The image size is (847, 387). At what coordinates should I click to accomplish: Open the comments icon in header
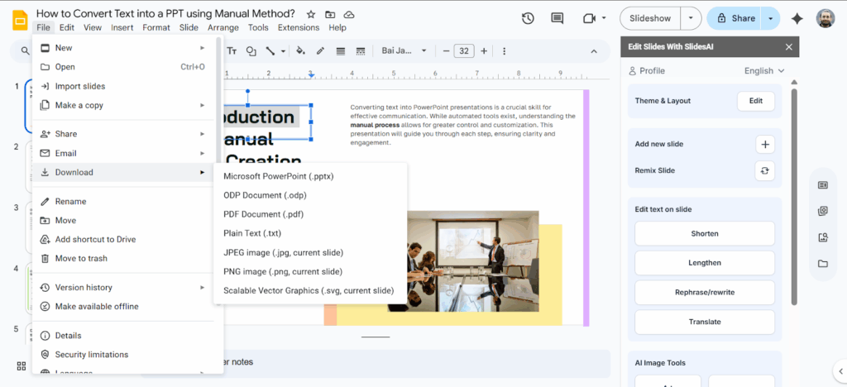[557, 18]
